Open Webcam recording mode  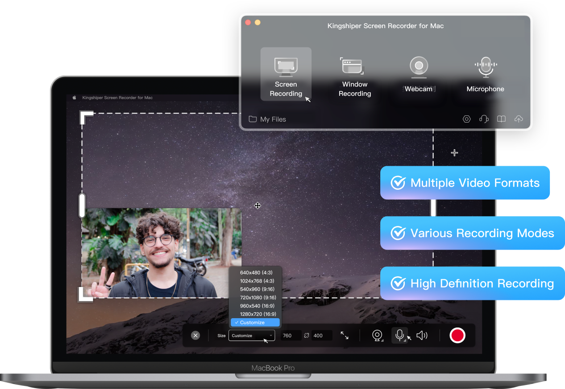click(419, 75)
